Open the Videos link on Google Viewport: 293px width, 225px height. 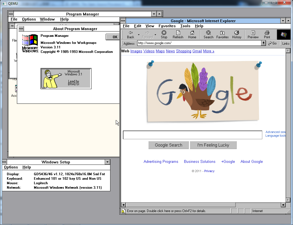tap(149, 51)
